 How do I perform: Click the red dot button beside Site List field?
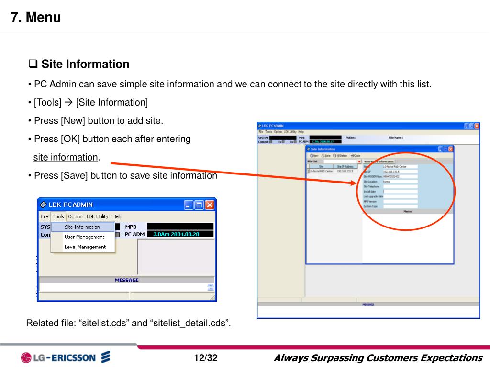359,162
